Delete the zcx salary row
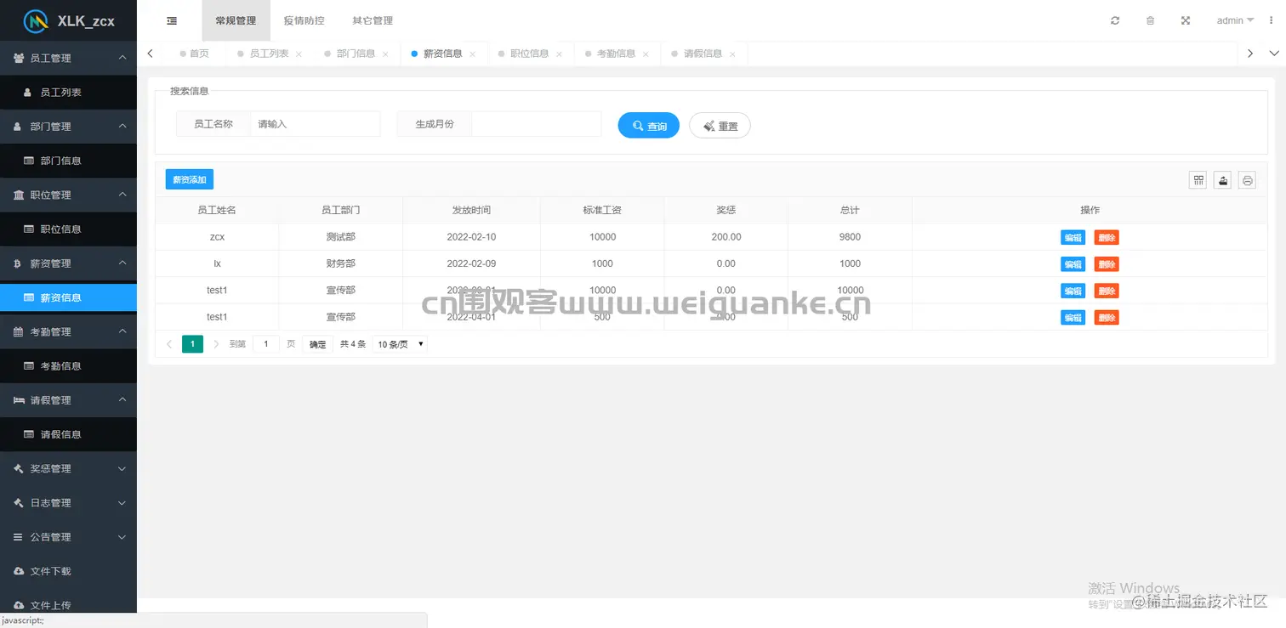 point(1107,238)
